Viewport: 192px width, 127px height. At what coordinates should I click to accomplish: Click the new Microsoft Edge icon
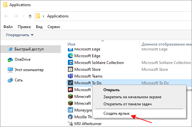click(x=70, y=56)
